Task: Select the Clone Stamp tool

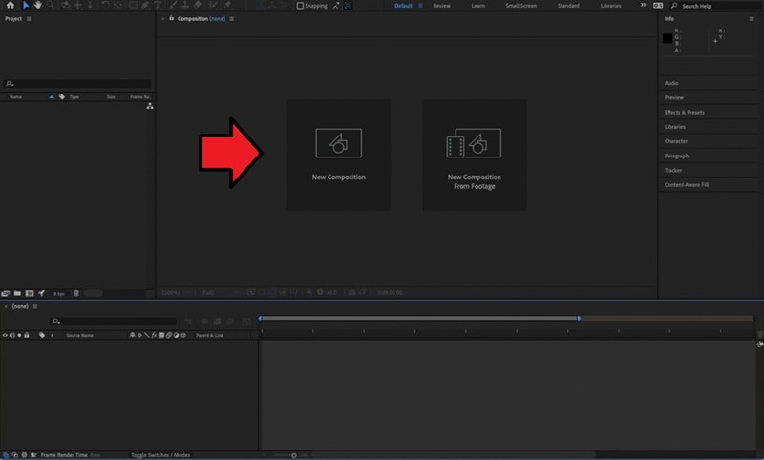Action: 185,5
